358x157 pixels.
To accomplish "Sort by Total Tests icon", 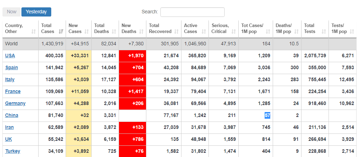I will point(324,32).
